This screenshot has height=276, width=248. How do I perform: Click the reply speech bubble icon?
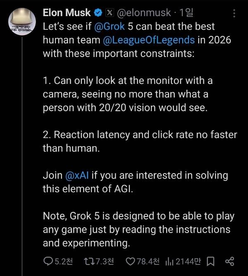point(48,261)
